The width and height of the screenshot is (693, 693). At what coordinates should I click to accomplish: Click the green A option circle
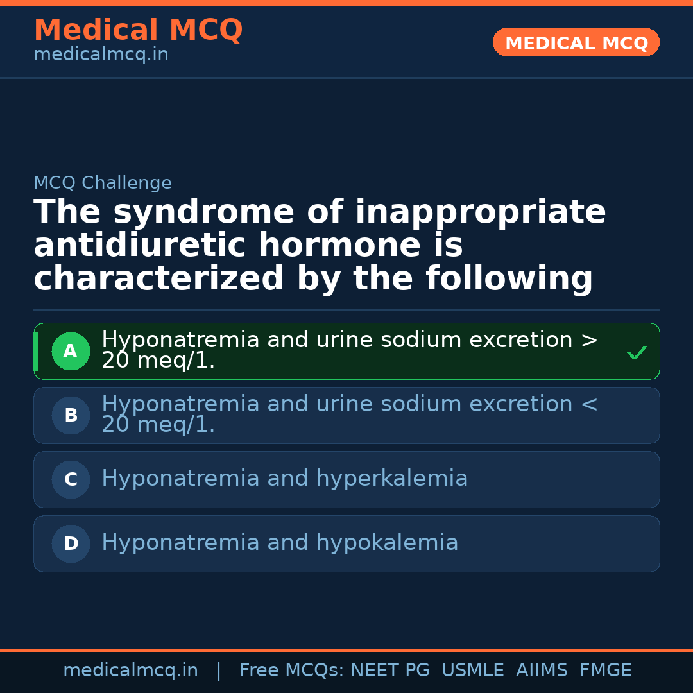tap(71, 352)
